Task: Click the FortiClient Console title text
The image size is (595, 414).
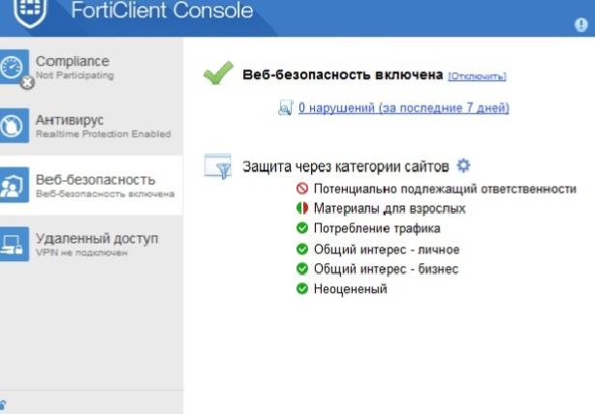Action: pyautogui.click(x=162, y=10)
